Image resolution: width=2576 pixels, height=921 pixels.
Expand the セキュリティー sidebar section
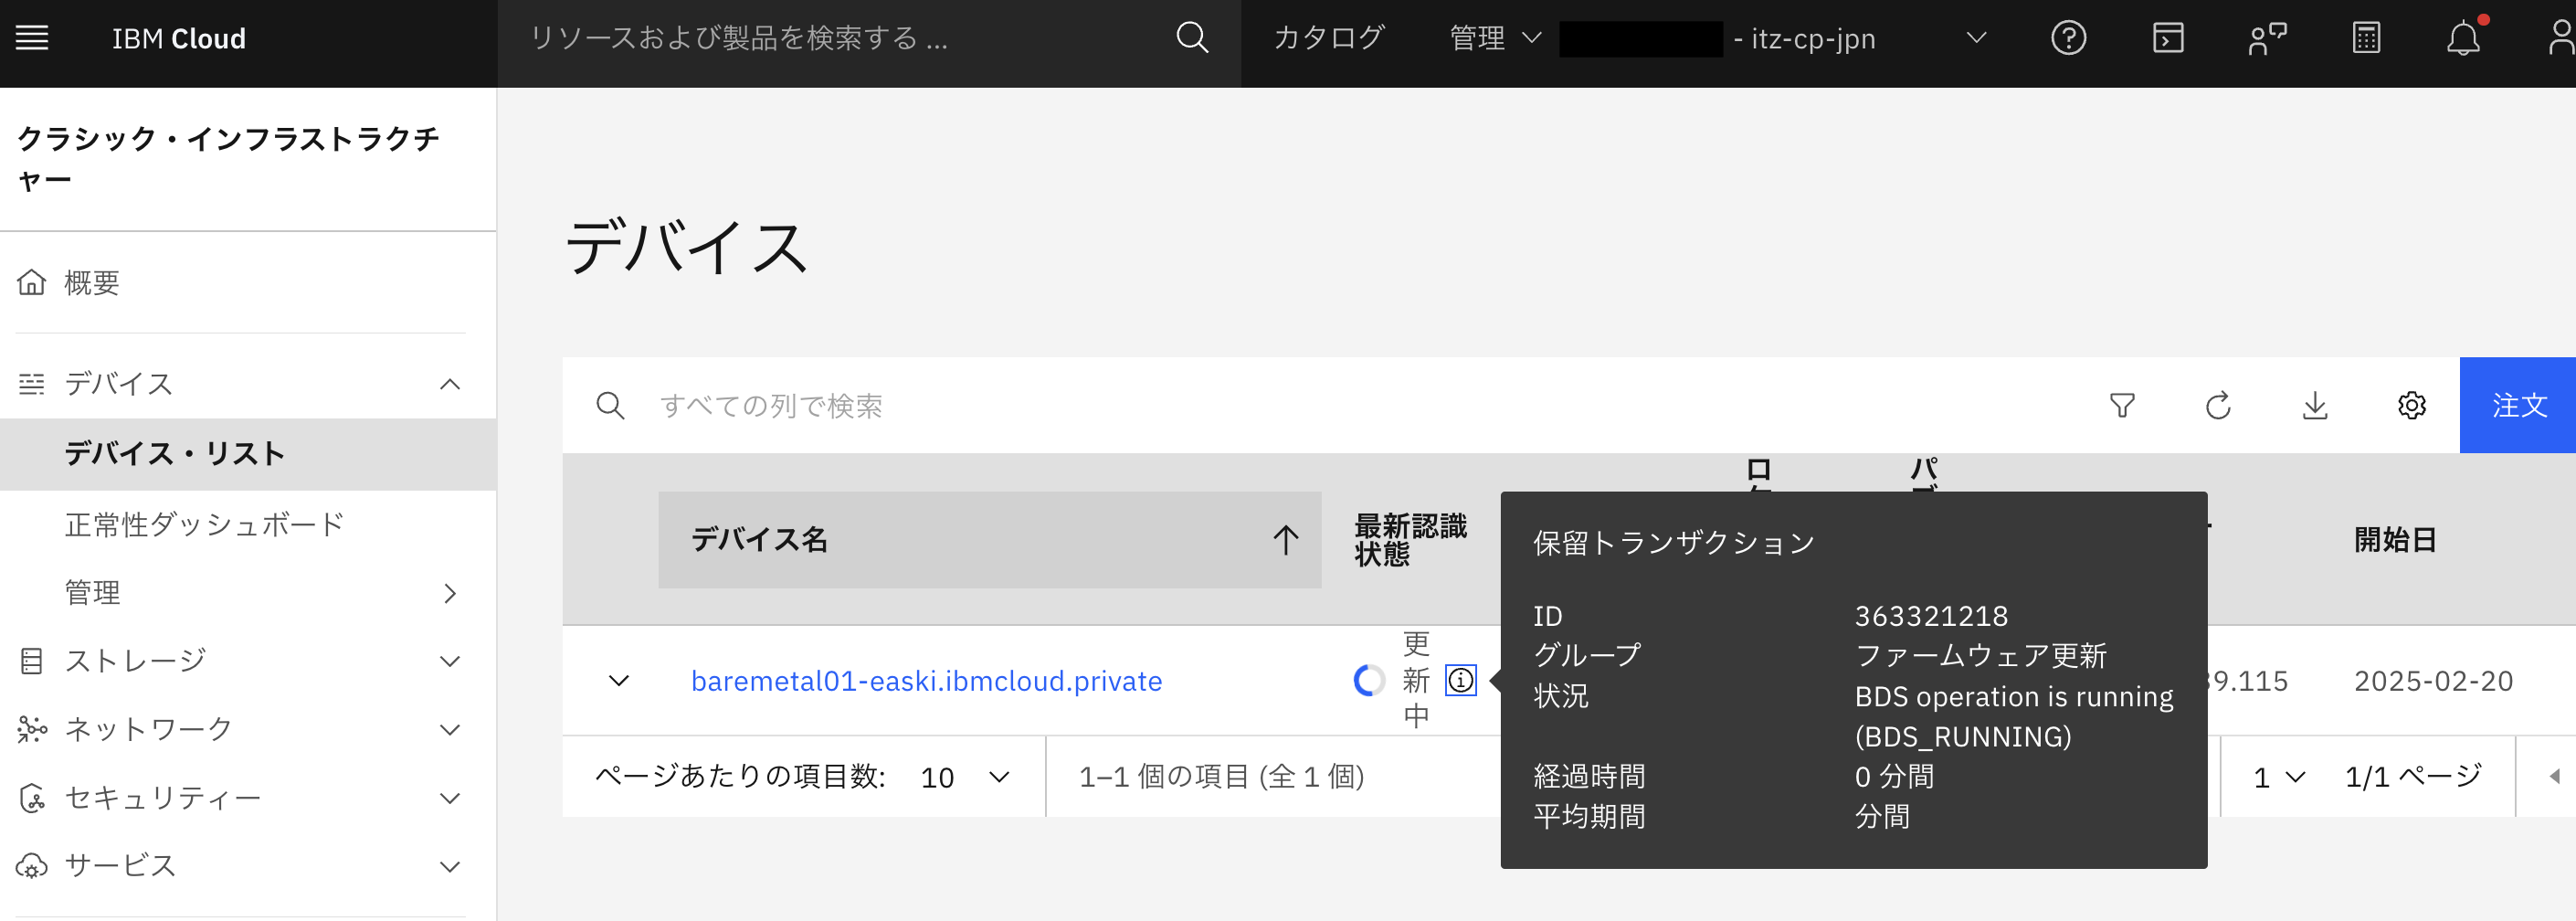[x=450, y=798]
